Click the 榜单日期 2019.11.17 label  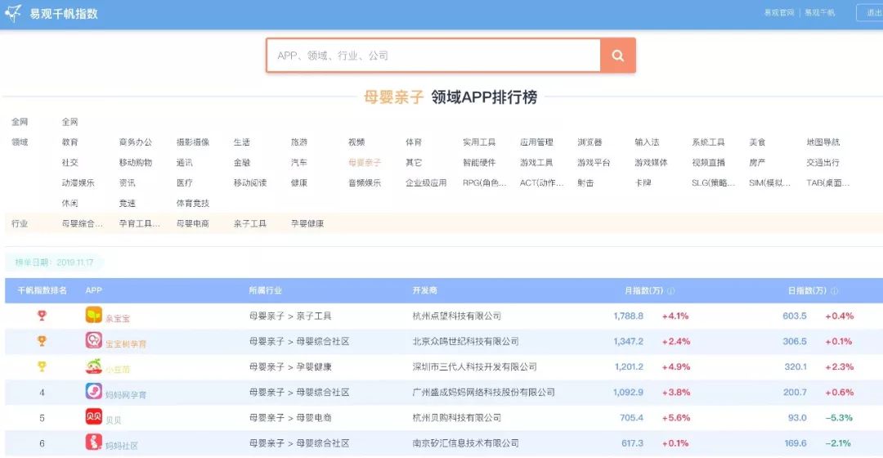(54, 263)
